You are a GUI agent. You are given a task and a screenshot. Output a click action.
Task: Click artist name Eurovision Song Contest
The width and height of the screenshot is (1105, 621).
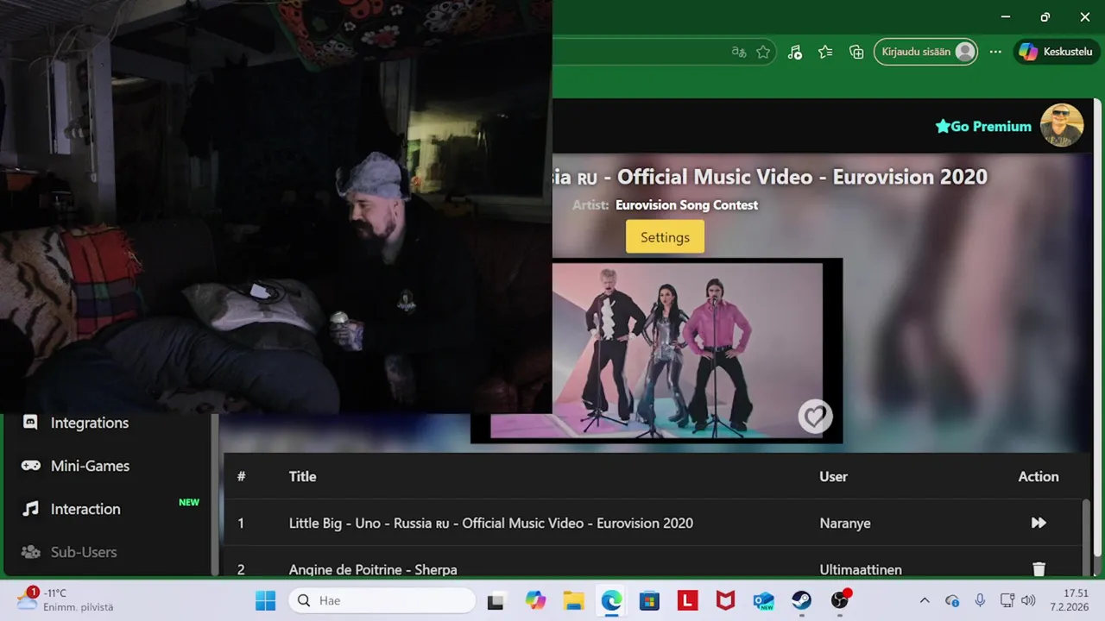click(x=686, y=205)
